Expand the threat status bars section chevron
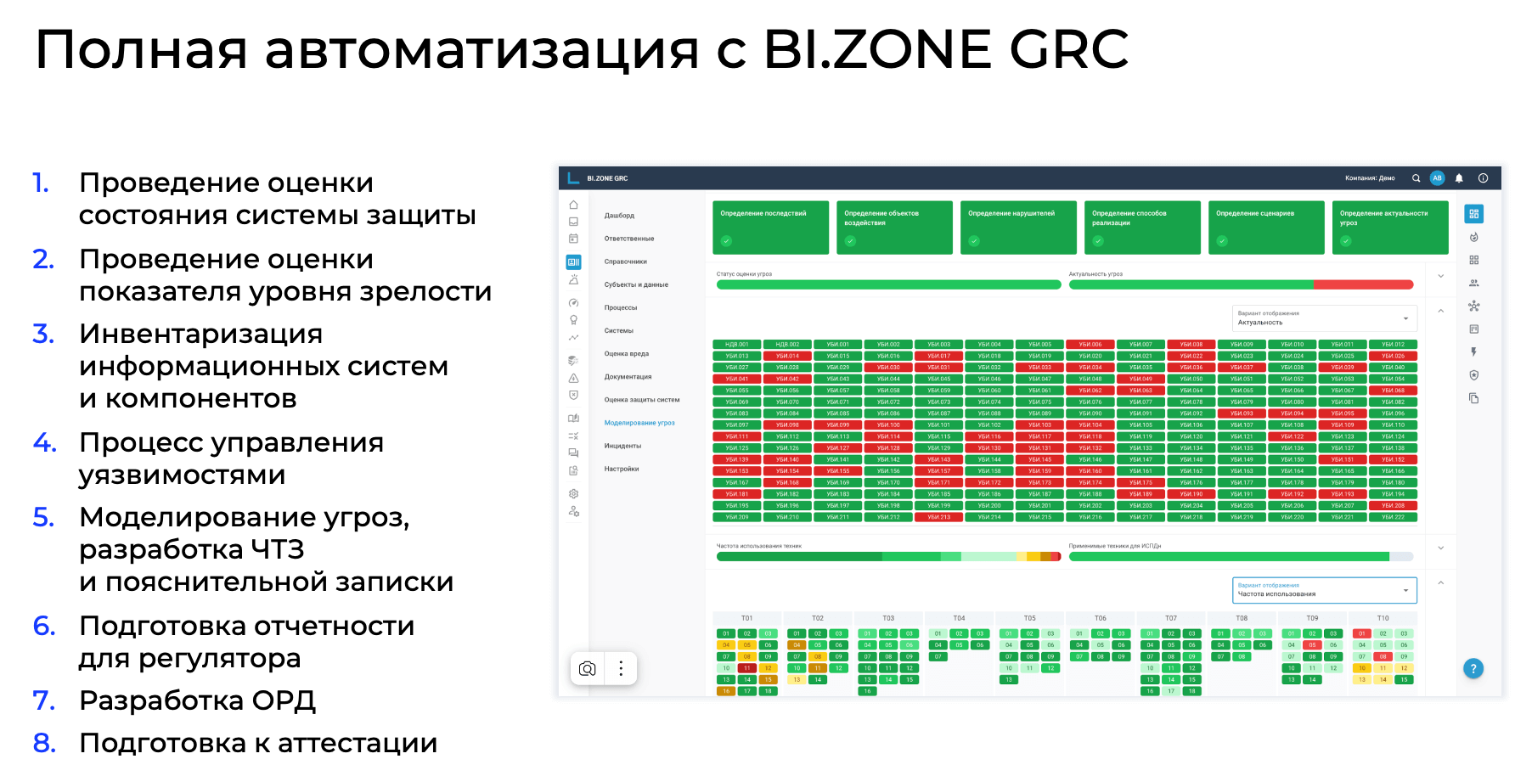The image size is (1515, 776). coord(1440,276)
